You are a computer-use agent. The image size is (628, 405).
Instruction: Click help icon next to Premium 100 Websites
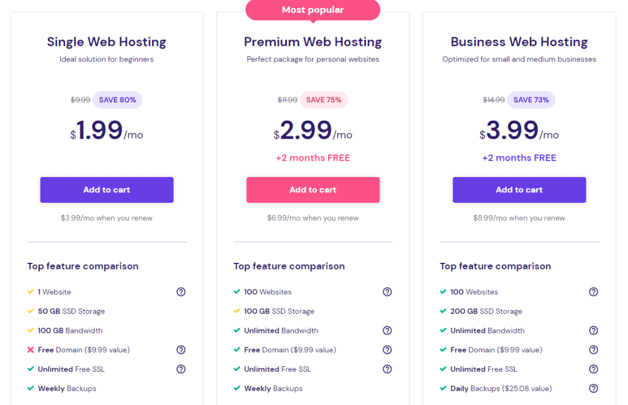pyautogui.click(x=388, y=292)
